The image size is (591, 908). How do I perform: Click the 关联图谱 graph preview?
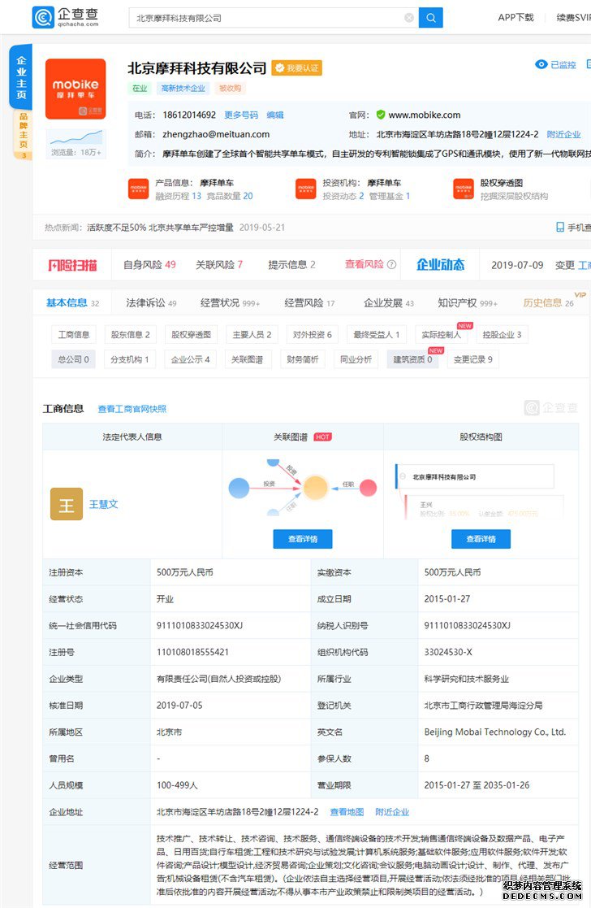click(x=303, y=488)
